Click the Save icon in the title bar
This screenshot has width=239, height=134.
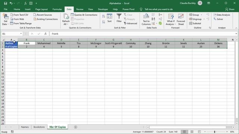click(x=6, y=3)
